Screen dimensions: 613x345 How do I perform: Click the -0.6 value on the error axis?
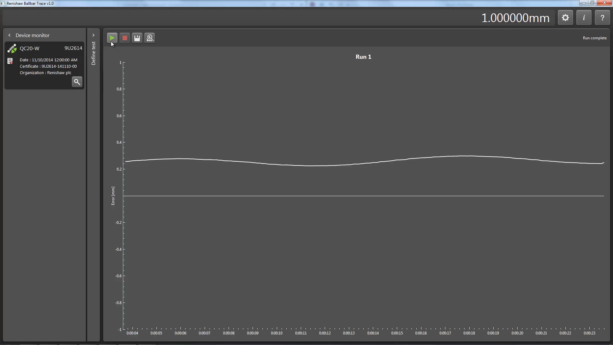pos(118,276)
